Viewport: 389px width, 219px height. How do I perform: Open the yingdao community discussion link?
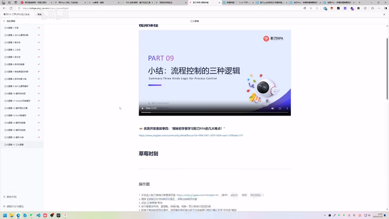tap(191, 135)
